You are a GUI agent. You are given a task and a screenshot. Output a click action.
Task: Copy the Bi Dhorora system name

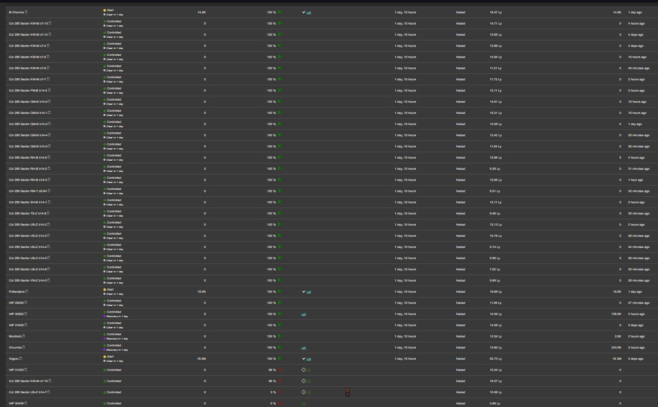[x=27, y=12]
